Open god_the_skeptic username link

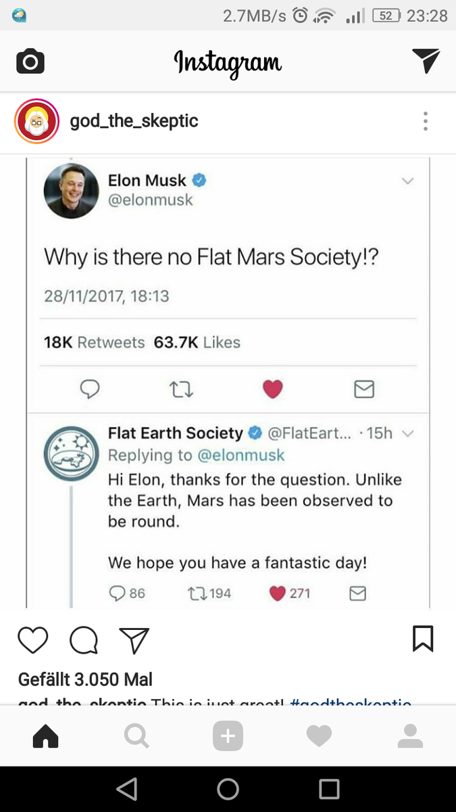click(x=134, y=122)
